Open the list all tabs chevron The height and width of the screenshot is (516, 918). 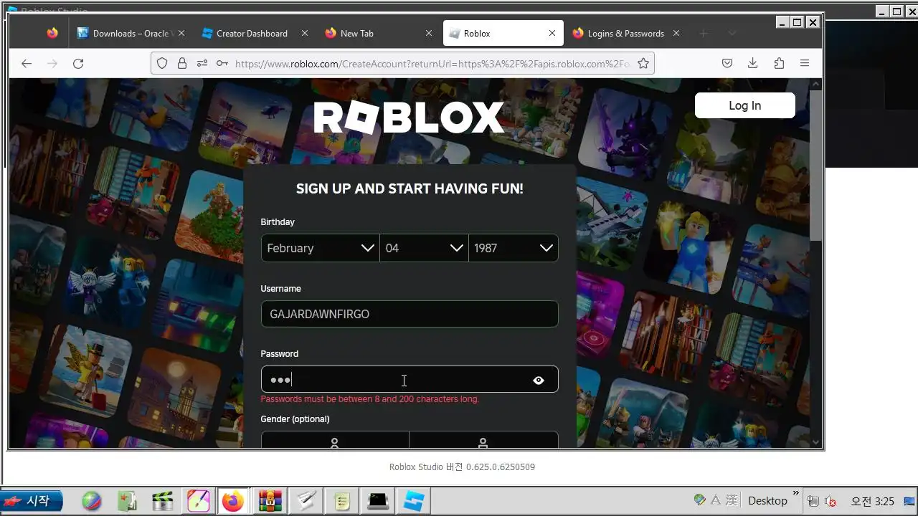click(x=732, y=33)
